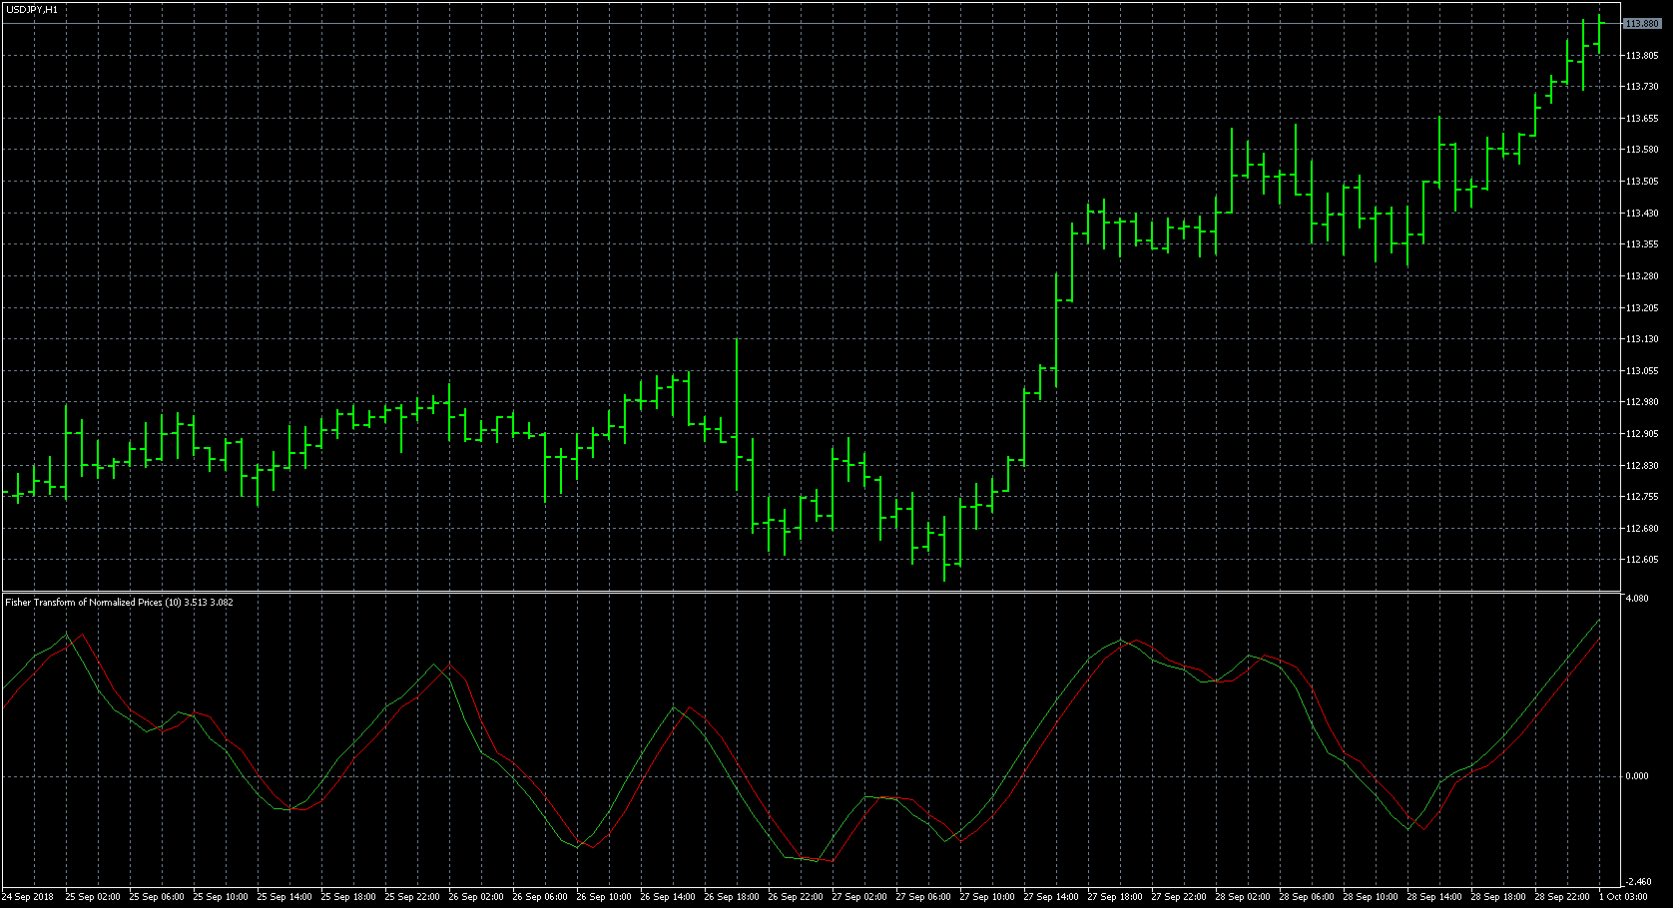Click the 1 Oct 03:00 time label

(1623, 897)
